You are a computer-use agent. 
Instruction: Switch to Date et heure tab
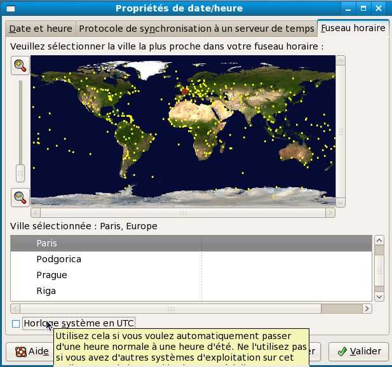point(41,29)
